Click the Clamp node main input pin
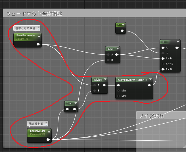Image resolution: width=186 pixels, height=152 pixels. [x=118, y=85]
